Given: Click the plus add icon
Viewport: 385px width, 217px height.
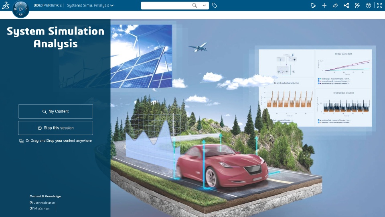Looking at the screenshot, I should (324, 5).
